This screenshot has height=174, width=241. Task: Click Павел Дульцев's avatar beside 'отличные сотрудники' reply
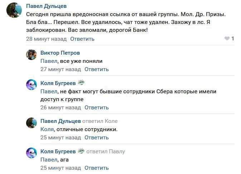pos(32,123)
